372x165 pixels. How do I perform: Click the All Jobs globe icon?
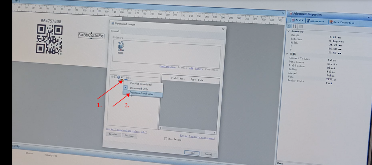click(x=119, y=77)
